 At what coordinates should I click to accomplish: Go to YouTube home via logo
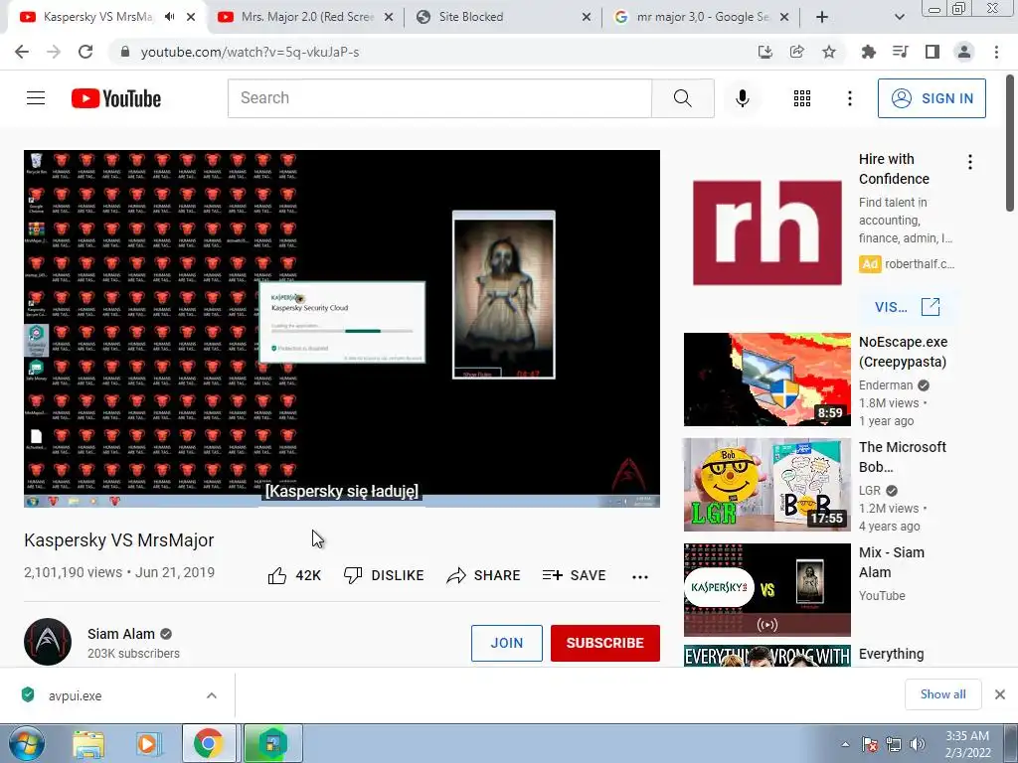[116, 98]
